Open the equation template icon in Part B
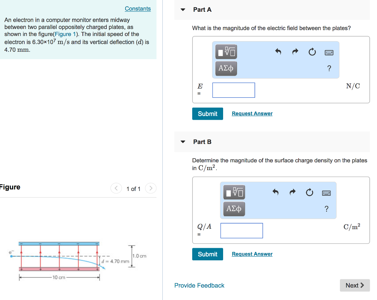The image size is (377, 300). (x=234, y=192)
